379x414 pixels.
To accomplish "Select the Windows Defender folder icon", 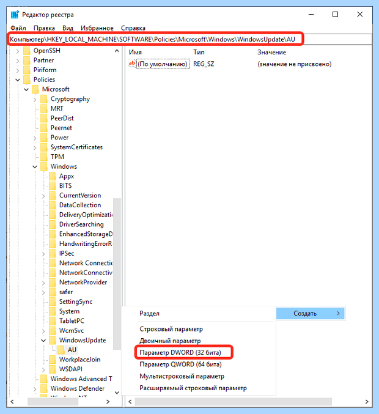I will point(44,389).
